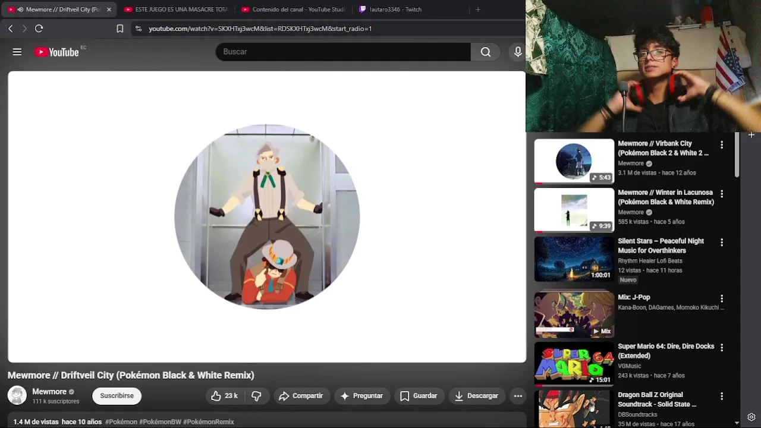Click Super Mario 64: Dire, Dire Docks title
Screen dimensions: 761x428
click(666, 351)
